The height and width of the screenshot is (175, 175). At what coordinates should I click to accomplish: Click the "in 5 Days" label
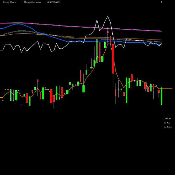point(168,127)
